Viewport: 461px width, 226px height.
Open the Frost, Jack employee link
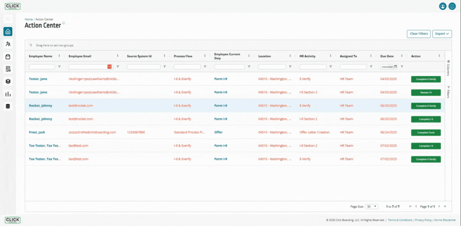tap(37, 132)
